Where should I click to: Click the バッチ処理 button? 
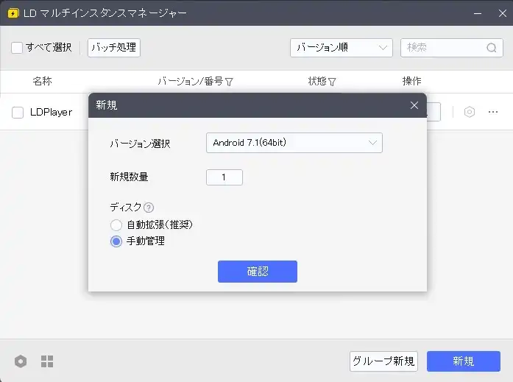tap(113, 48)
